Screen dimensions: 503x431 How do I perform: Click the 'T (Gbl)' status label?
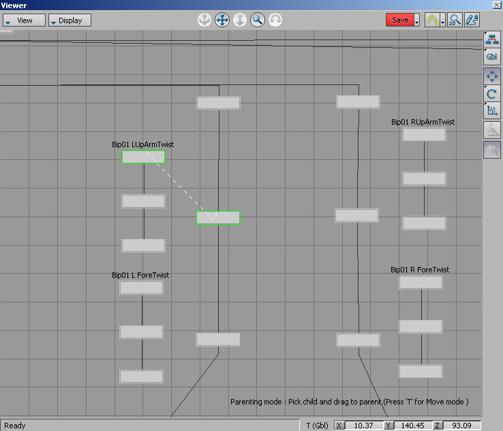(317, 426)
